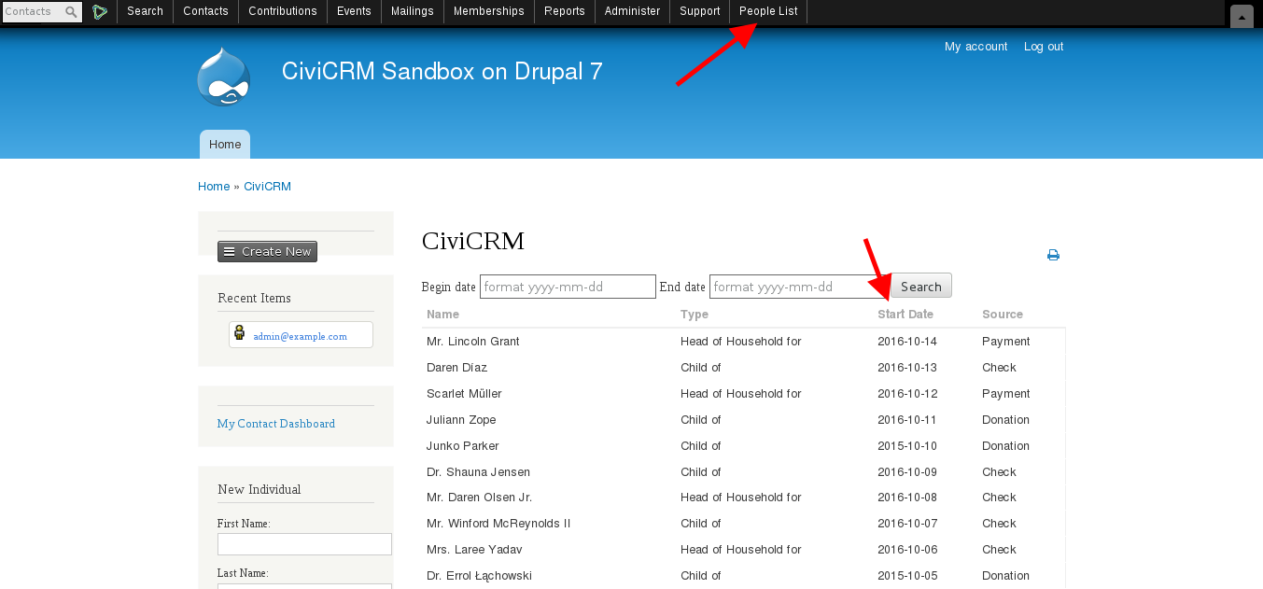This screenshot has height=589, width=1263.
Task: Focus the End date field
Action: pyautogui.click(x=798, y=287)
